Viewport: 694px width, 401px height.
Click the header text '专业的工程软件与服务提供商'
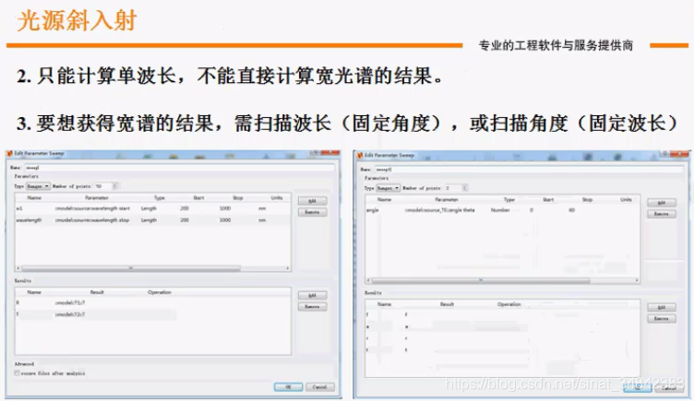[556, 45]
